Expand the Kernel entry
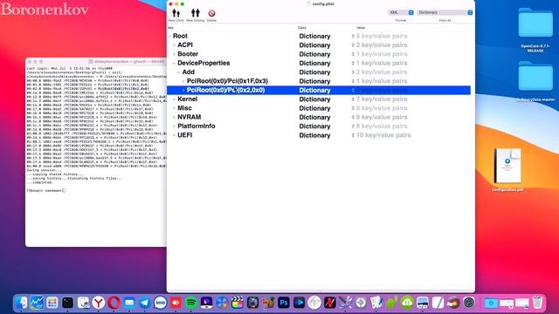This screenshot has width=559, height=314. 175,99
